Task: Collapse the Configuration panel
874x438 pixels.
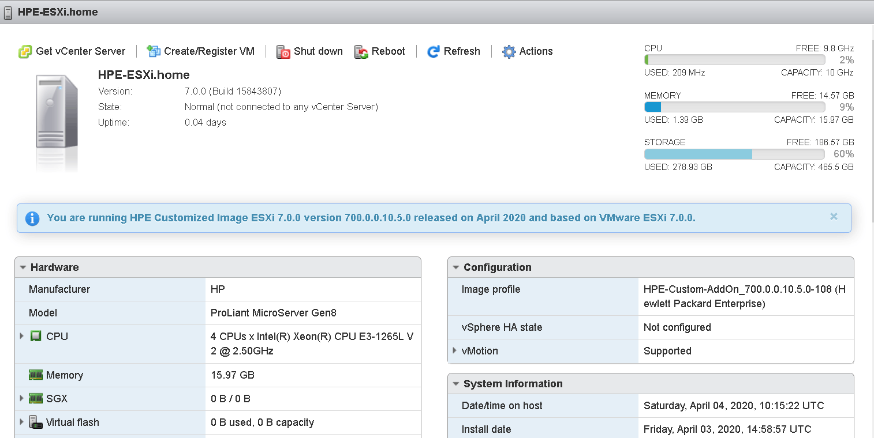Action: click(x=456, y=267)
